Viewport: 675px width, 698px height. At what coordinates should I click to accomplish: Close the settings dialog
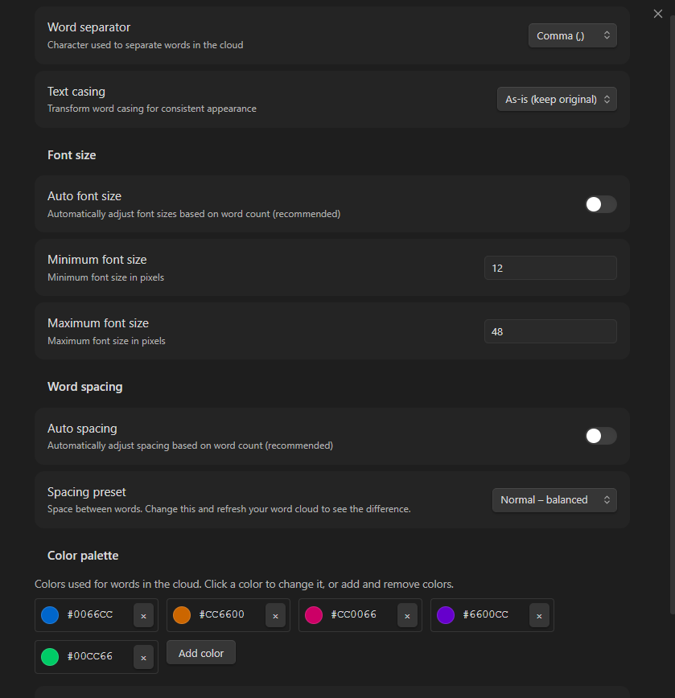click(x=658, y=14)
